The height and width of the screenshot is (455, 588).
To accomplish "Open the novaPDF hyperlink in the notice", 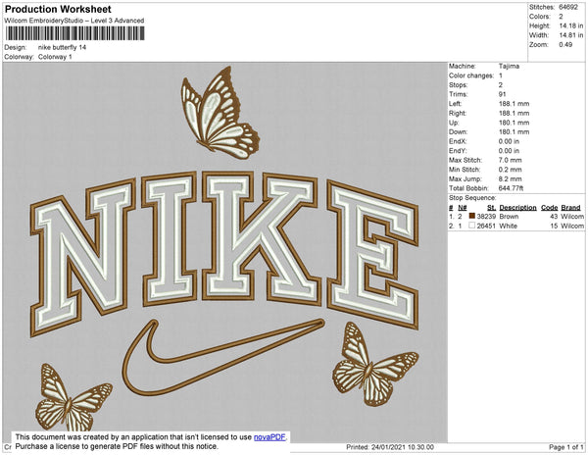I will 269,437.
